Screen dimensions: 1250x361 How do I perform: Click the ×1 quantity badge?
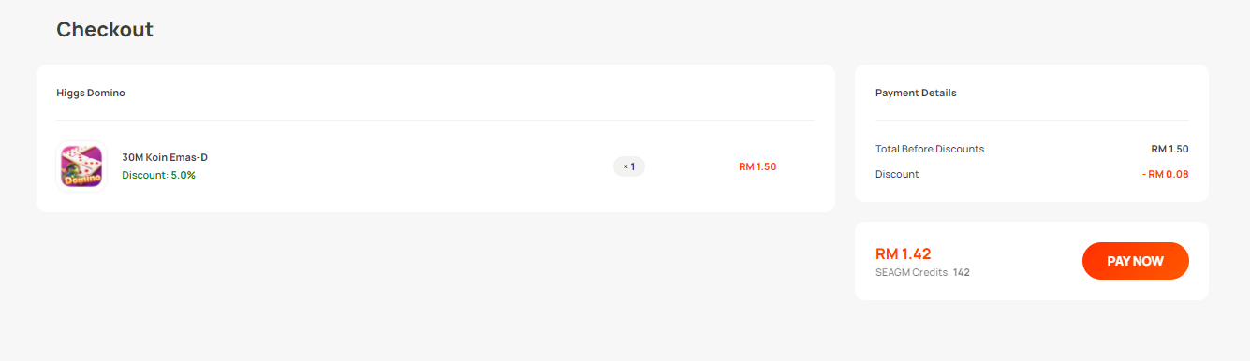click(629, 166)
